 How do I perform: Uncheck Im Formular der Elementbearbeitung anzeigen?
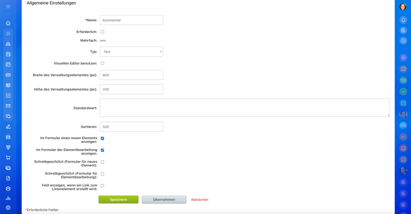click(x=102, y=150)
